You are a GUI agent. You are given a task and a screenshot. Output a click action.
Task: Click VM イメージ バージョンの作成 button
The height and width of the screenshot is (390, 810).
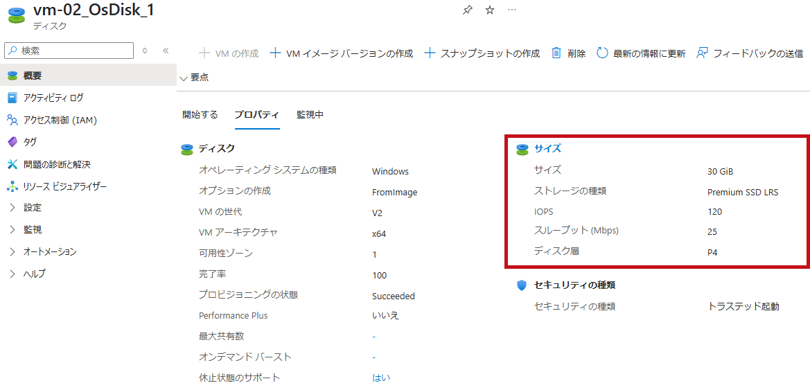pos(342,53)
